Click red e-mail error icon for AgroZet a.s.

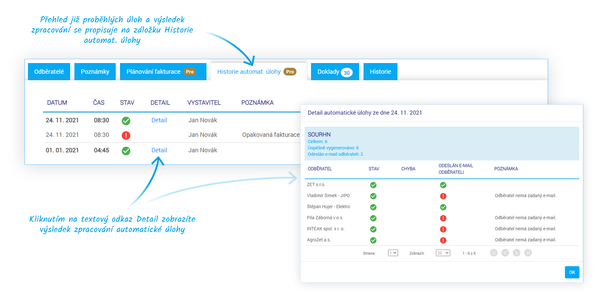[443, 240]
